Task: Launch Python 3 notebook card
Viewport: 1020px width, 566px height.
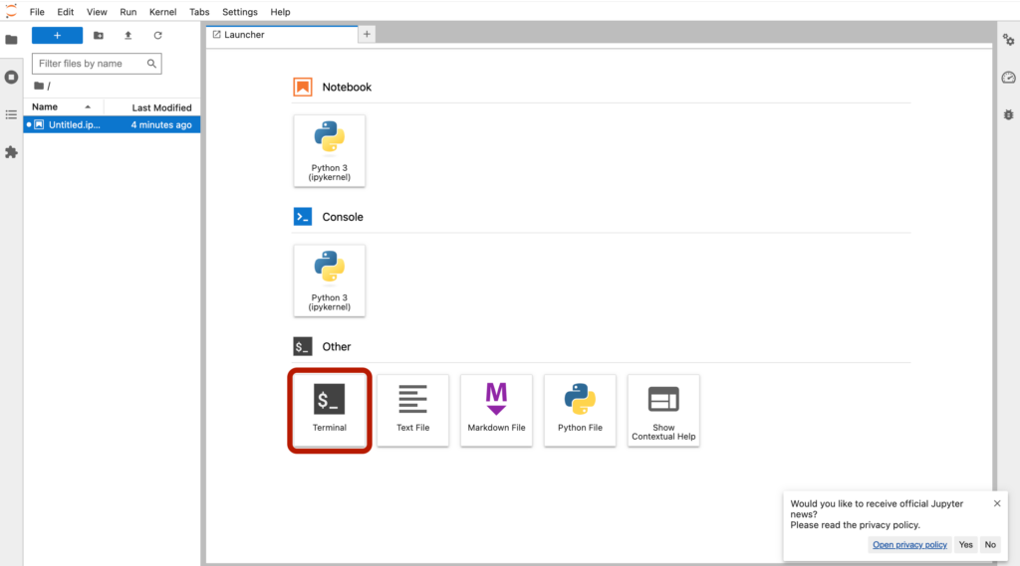Action: [329, 151]
